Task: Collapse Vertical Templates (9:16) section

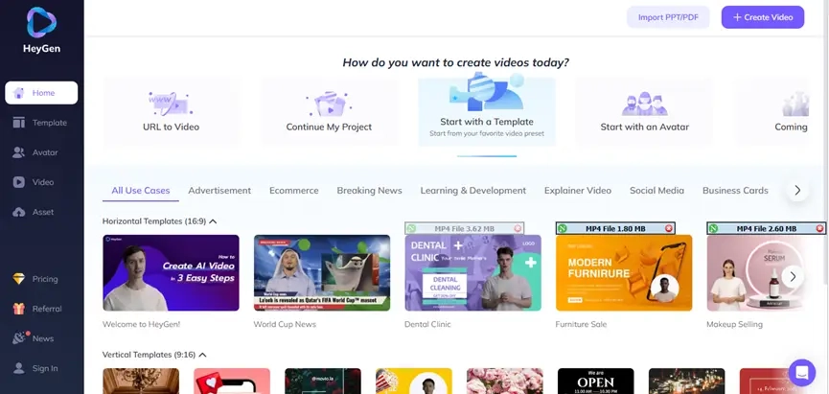Action: 202,355
